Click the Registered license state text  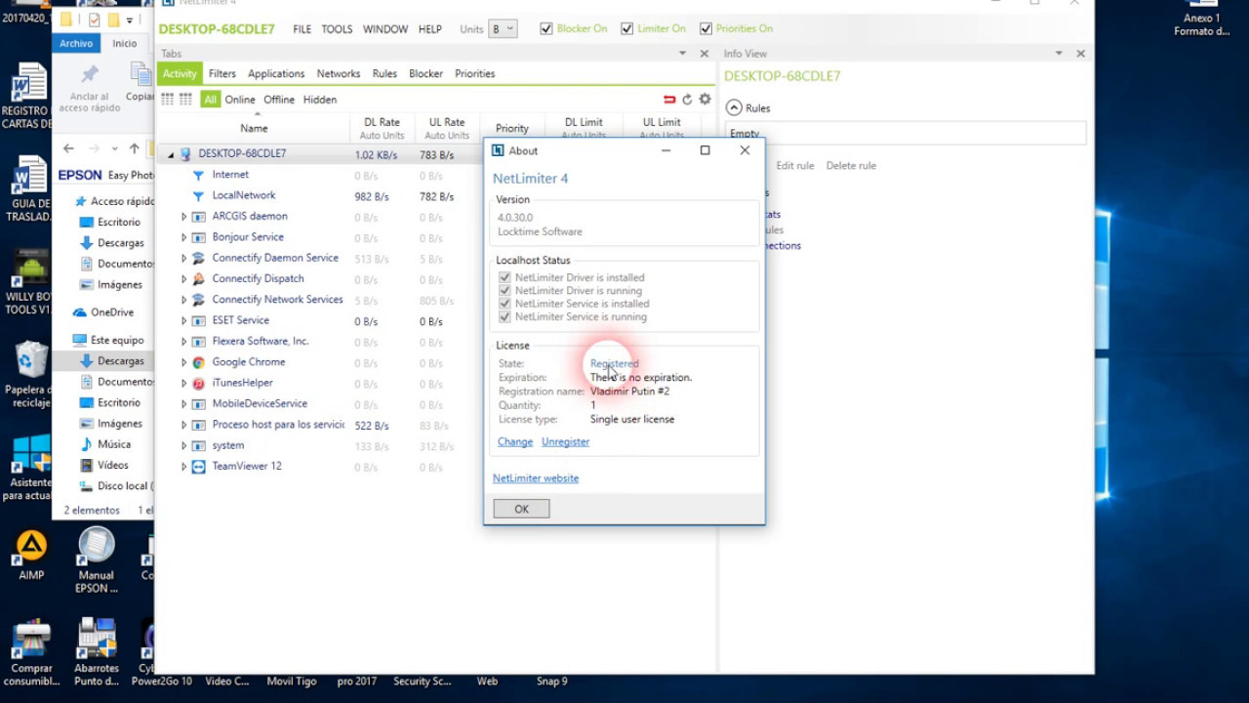point(615,363)
